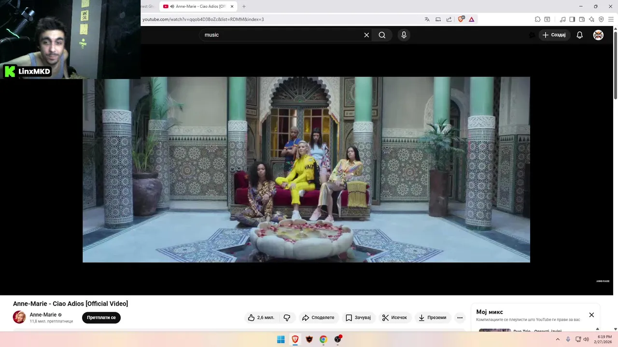618x347 pixels.
Task: Open the Brave Rewards triangle icon
Action: point(472,19)
